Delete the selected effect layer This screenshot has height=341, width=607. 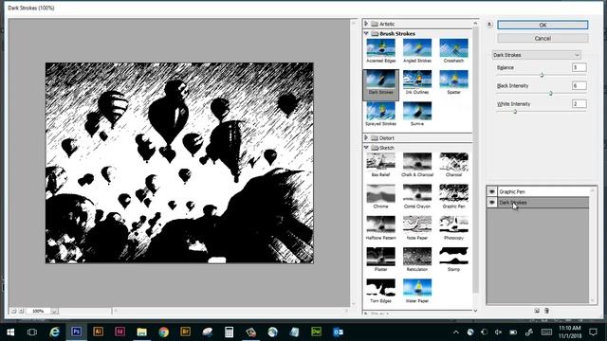pyautogui.click(x=546, y=311)
